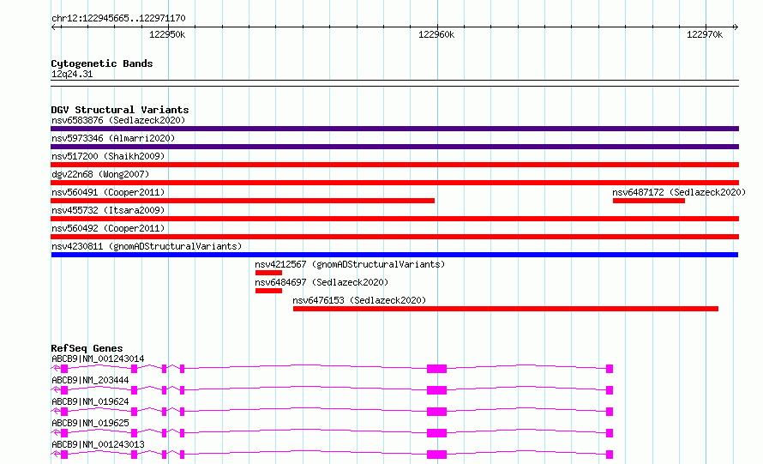The height and width of the screenshot is (464, 763).
Task: Click nsv455732 (Itsara2009) variant label
Action: pos(108,210)
